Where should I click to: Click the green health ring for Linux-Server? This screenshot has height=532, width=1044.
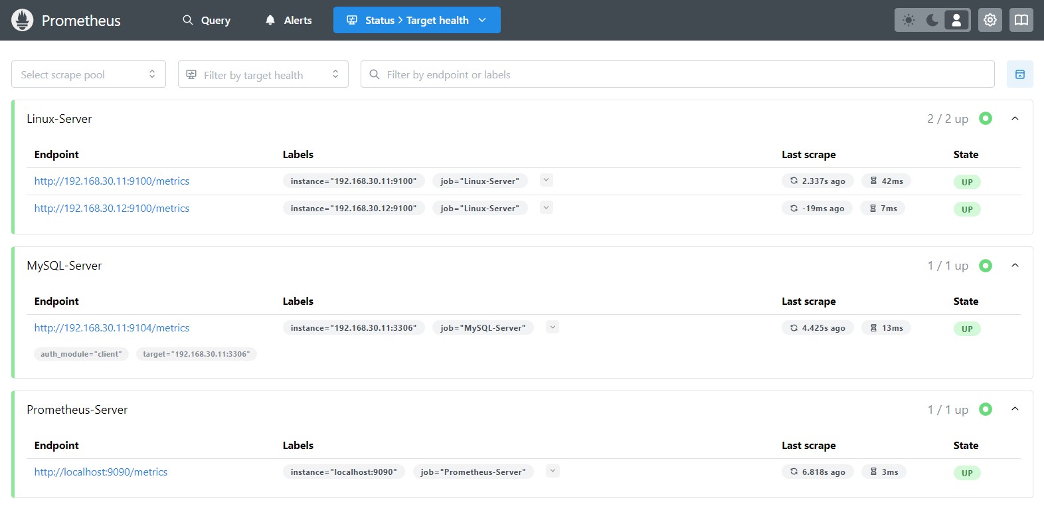tap(986, 118)
